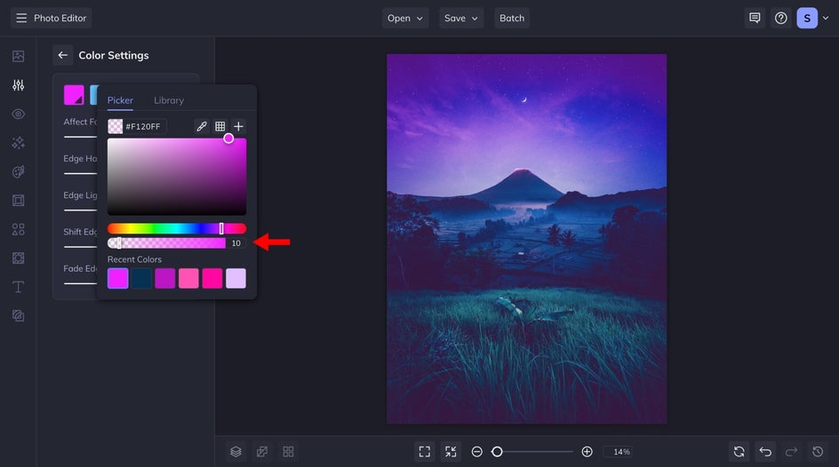The width and height of the screenshot is (839, 467).
Task: Click the reset/refresh arrows icon
Action: point(739,452)
